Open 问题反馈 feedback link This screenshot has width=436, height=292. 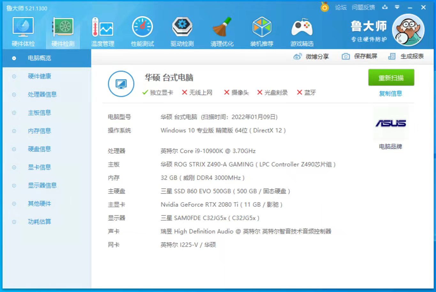(x=363, y=7)
